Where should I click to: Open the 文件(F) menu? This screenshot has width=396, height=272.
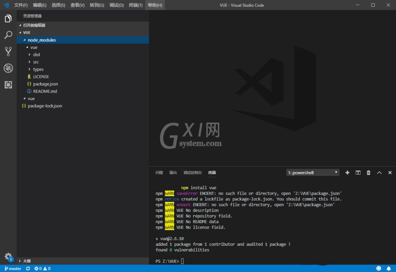tap(21, 5)
